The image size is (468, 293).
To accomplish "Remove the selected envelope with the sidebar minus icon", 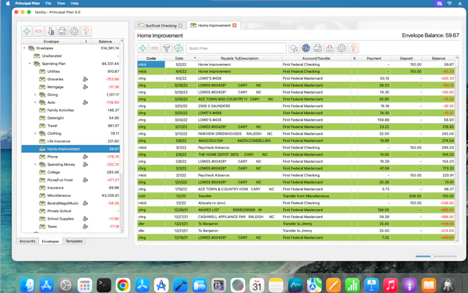I will point(39,31).
